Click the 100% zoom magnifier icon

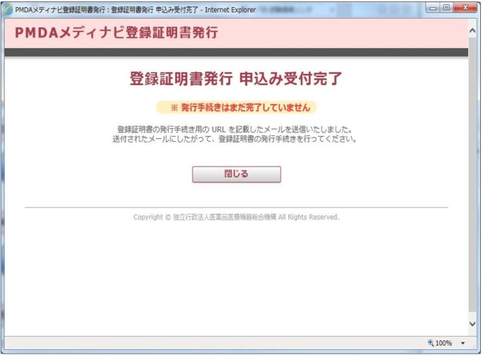430,342
